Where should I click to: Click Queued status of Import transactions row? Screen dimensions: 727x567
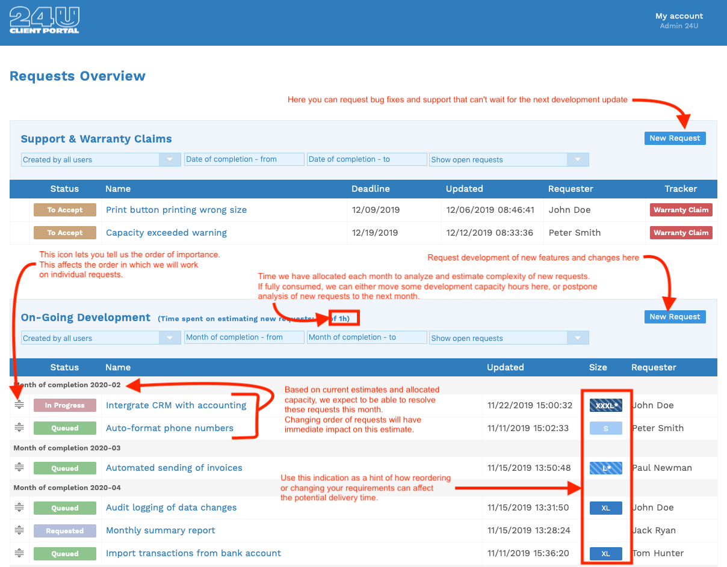tap(65, 553)
